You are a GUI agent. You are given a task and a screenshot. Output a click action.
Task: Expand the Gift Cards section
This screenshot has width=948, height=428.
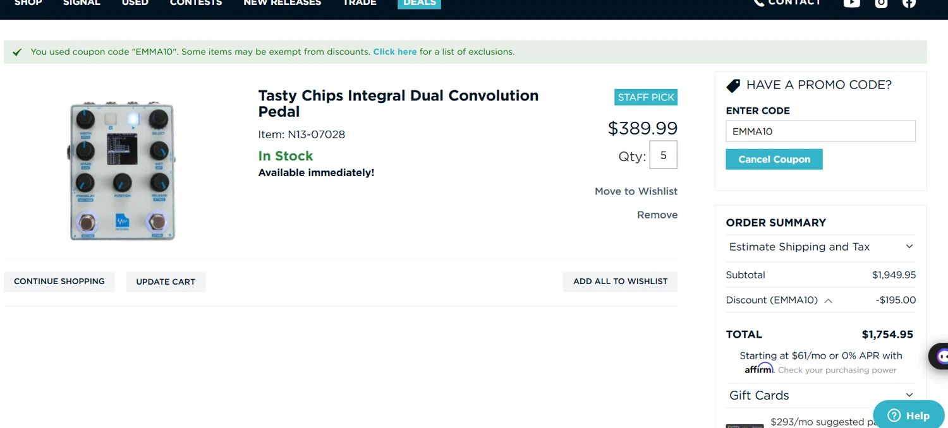[x=909, y=395]
